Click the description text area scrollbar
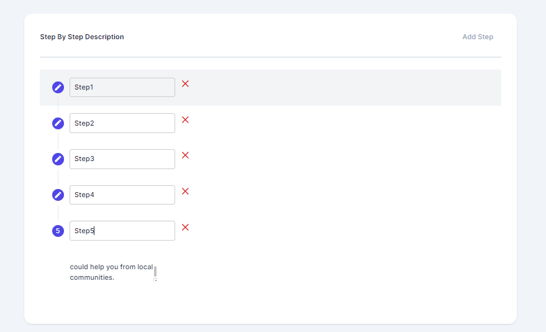Viewport: 546px width, 332px height. [155, 270]
